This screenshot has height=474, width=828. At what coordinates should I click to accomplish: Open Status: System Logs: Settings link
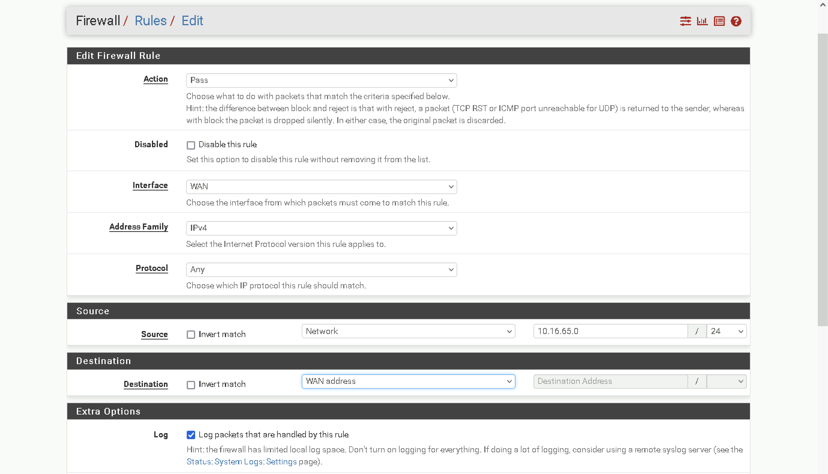[241, 462]
